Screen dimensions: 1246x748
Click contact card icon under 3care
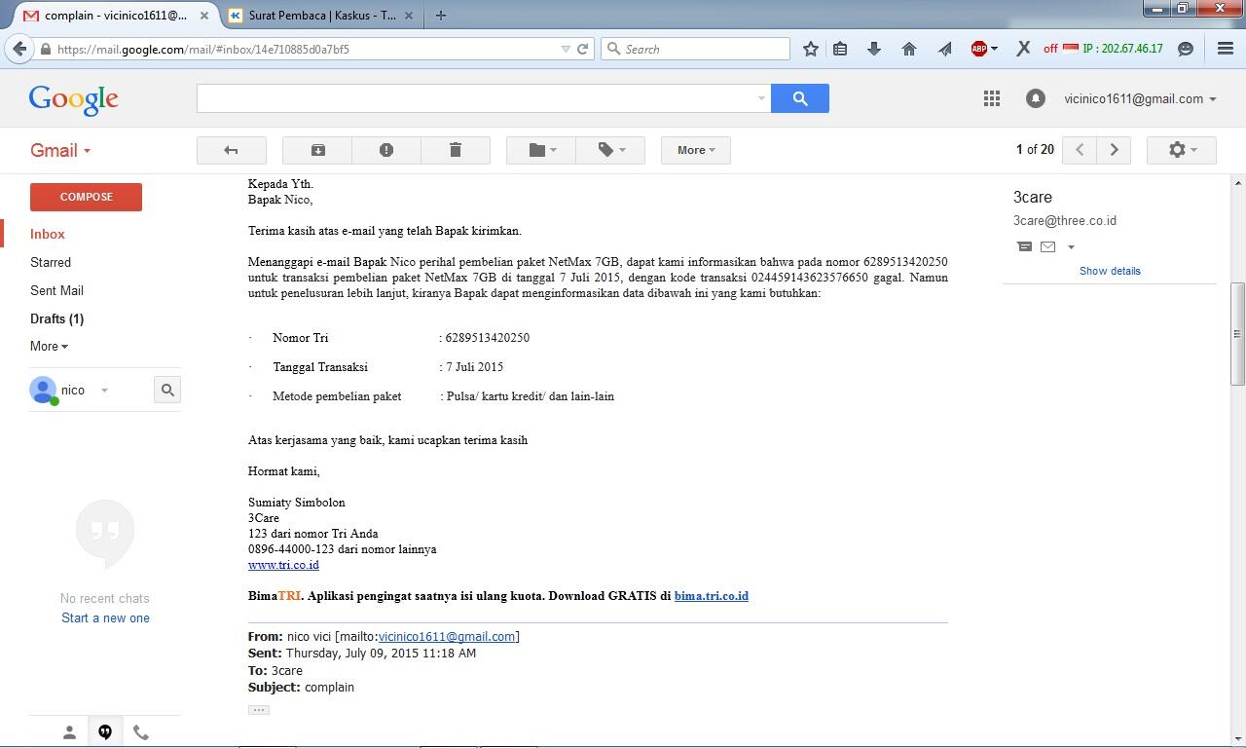[1024, 246]
